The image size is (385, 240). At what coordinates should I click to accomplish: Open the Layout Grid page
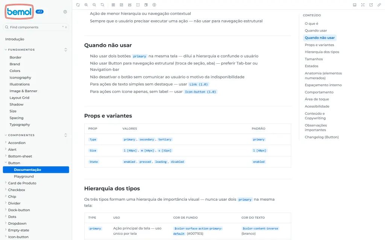[20, 98]
